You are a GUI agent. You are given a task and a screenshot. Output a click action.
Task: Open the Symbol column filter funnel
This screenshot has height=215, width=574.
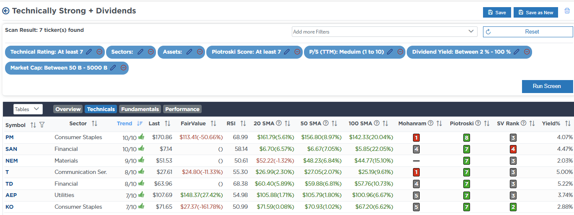point(42,125)
